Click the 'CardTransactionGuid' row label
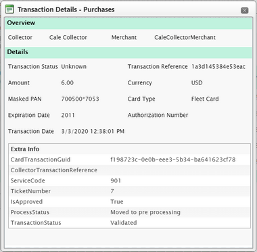 coord(41,159)
